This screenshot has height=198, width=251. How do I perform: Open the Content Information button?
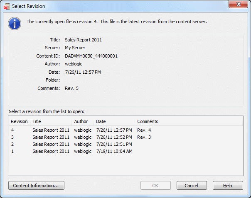36,186
